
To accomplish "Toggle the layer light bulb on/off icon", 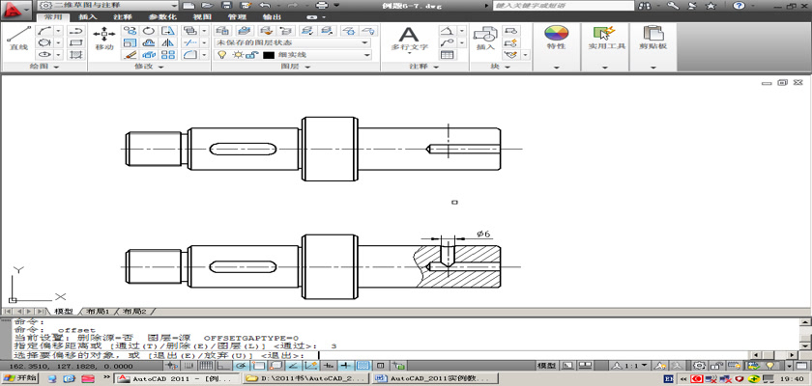I will pos(221,55).
